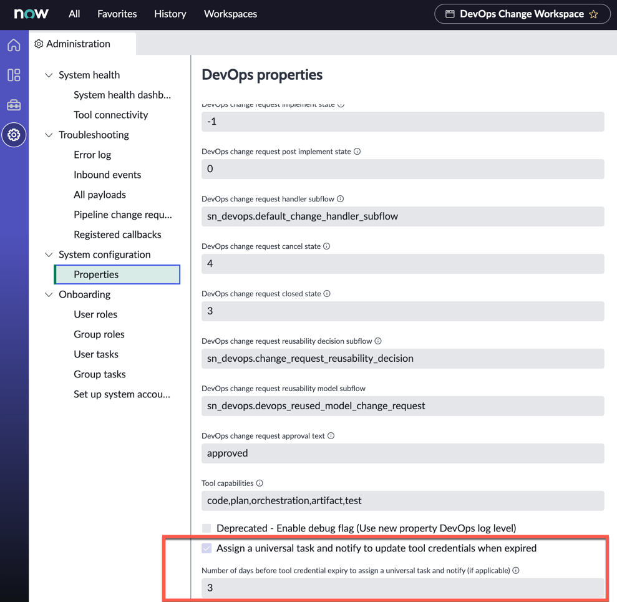Open the Error log page

tap(92, 155)
